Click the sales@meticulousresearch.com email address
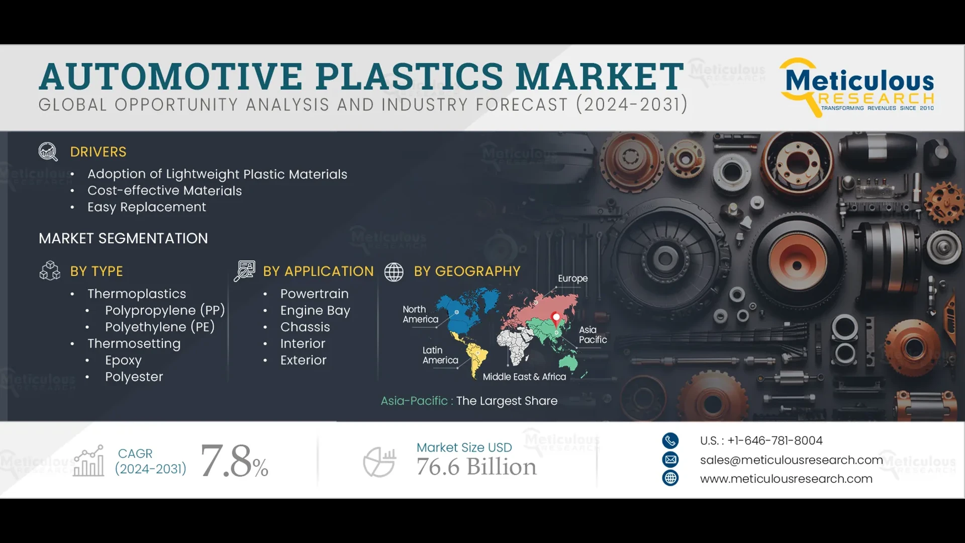This screenshot has width=965, height=543. pyautogui.click(x=792, y=460)
